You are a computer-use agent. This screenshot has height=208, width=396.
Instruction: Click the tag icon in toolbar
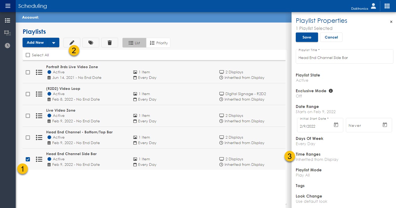(91, 43)
